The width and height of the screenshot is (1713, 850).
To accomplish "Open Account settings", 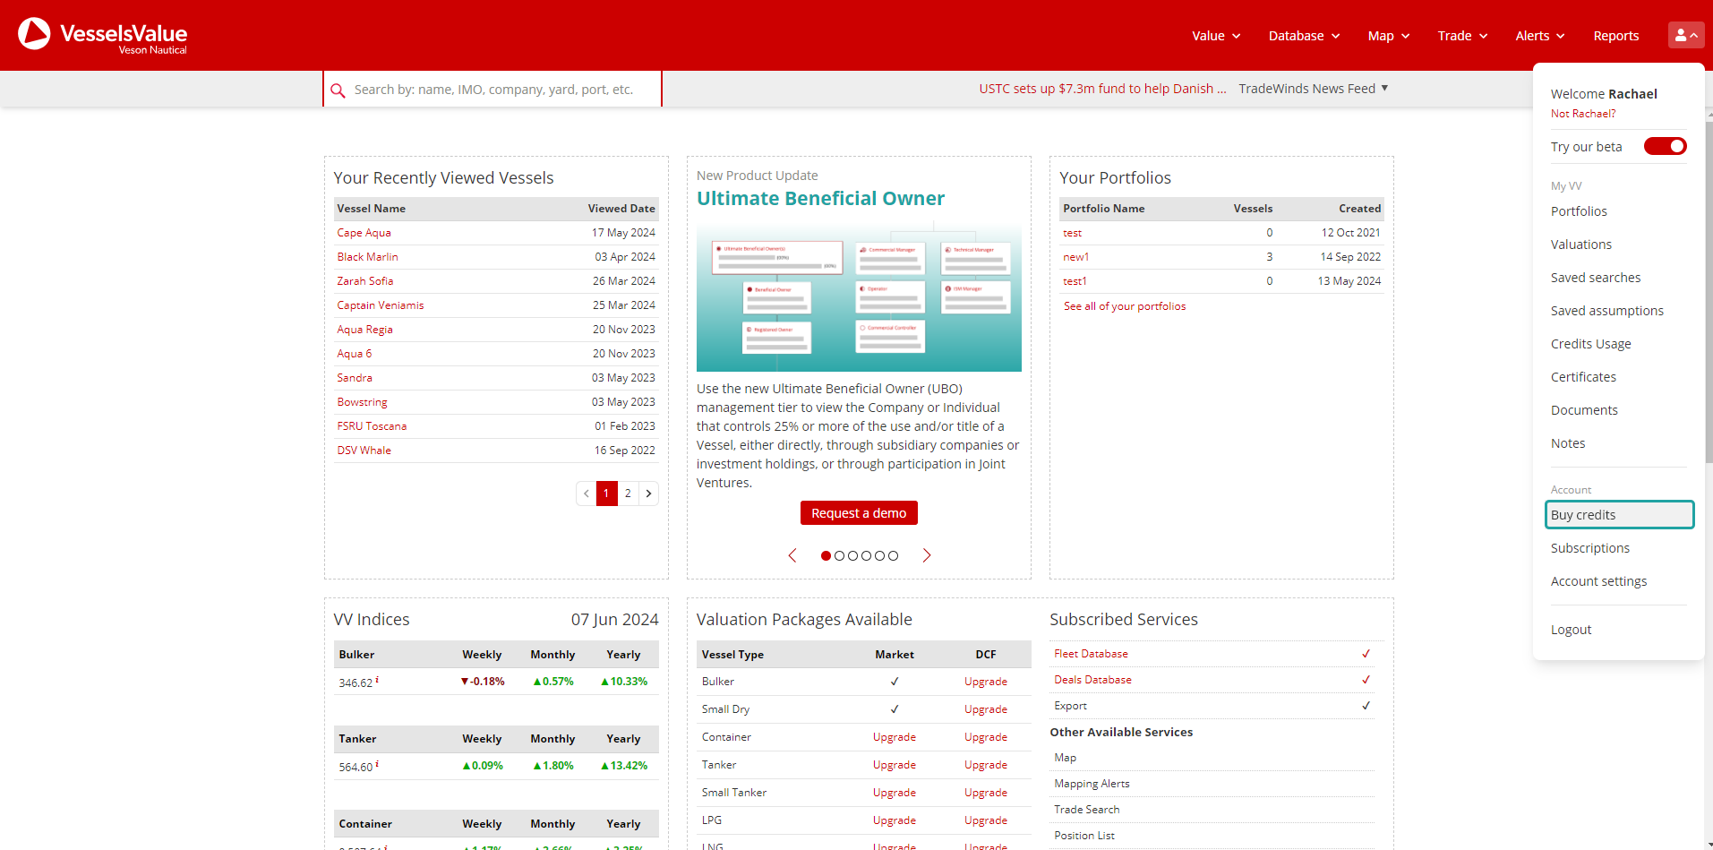I will [1598, 581].
